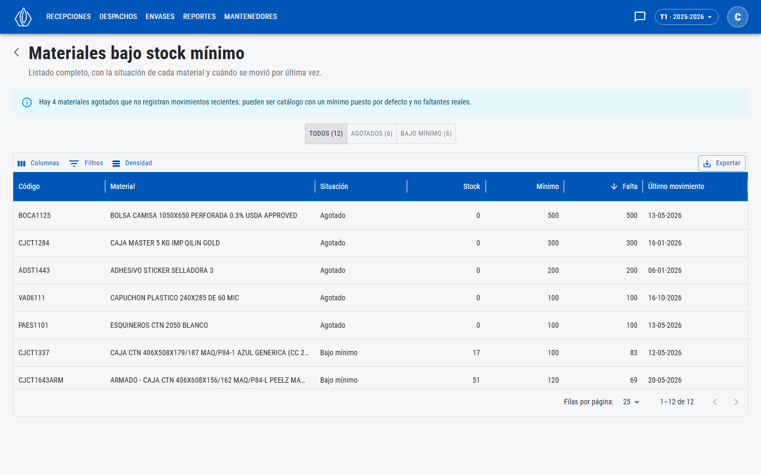Open the rows per page dropdown
The image size is (761, 475).
click(631, 402)
